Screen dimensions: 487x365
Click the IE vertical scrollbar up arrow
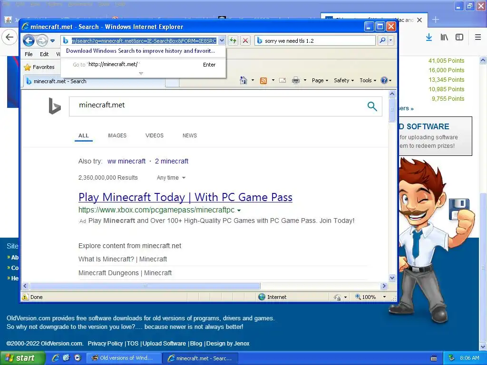[392, 94]
